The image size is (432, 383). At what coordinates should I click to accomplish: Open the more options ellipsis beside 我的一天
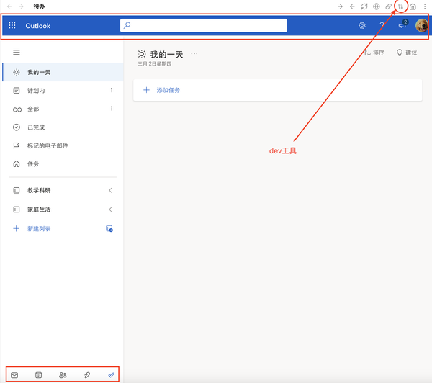coord(194,54)
